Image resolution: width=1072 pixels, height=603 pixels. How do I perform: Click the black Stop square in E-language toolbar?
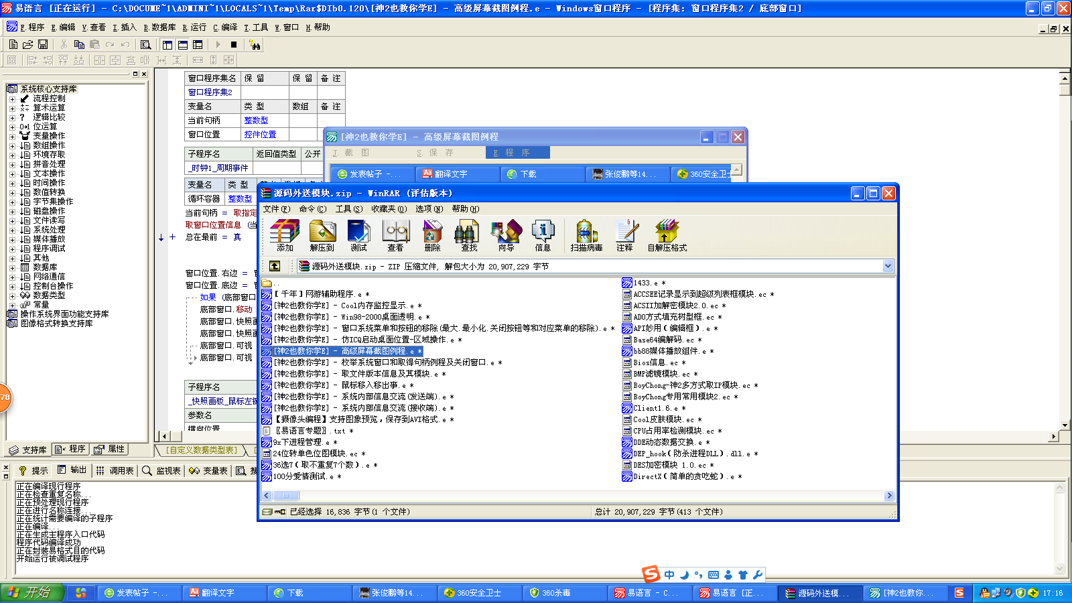pyautogui.click(x=234, y=45)
